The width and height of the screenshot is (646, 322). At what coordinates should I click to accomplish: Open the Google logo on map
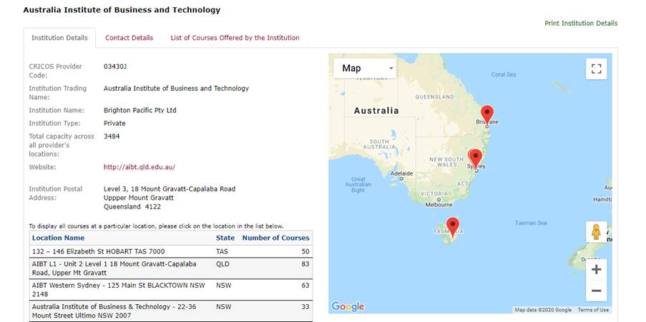[348, 306]
